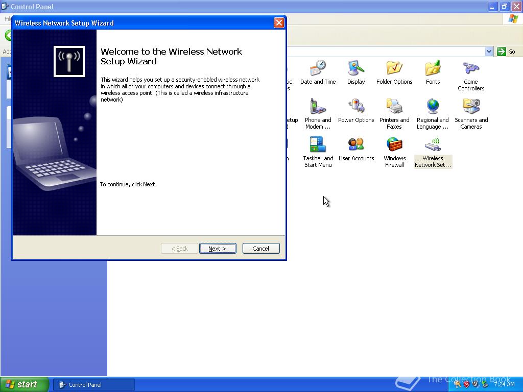Open the Display control panel icon
Image resolution: width=523 pixels, height=392 pixels.
tap(356, 72)
